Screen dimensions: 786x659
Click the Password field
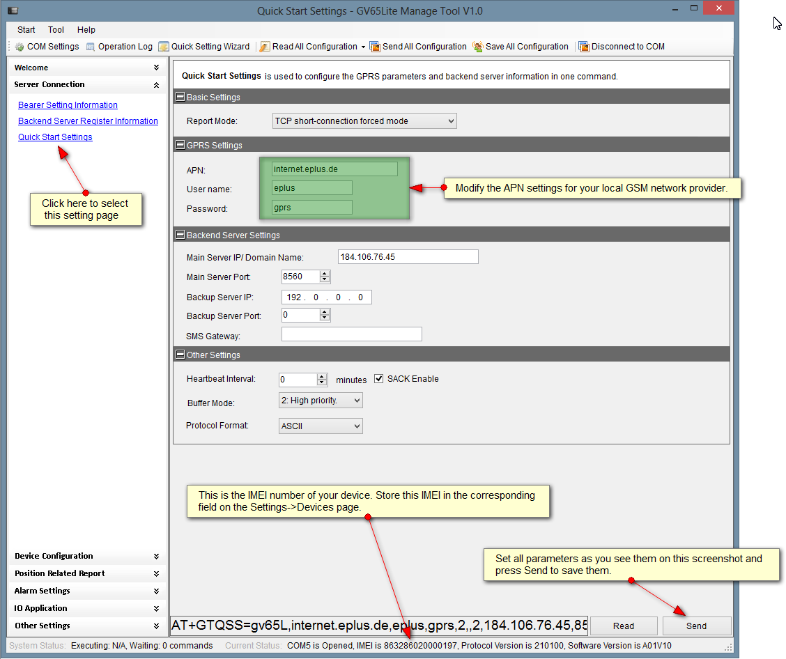pos(311,208)
